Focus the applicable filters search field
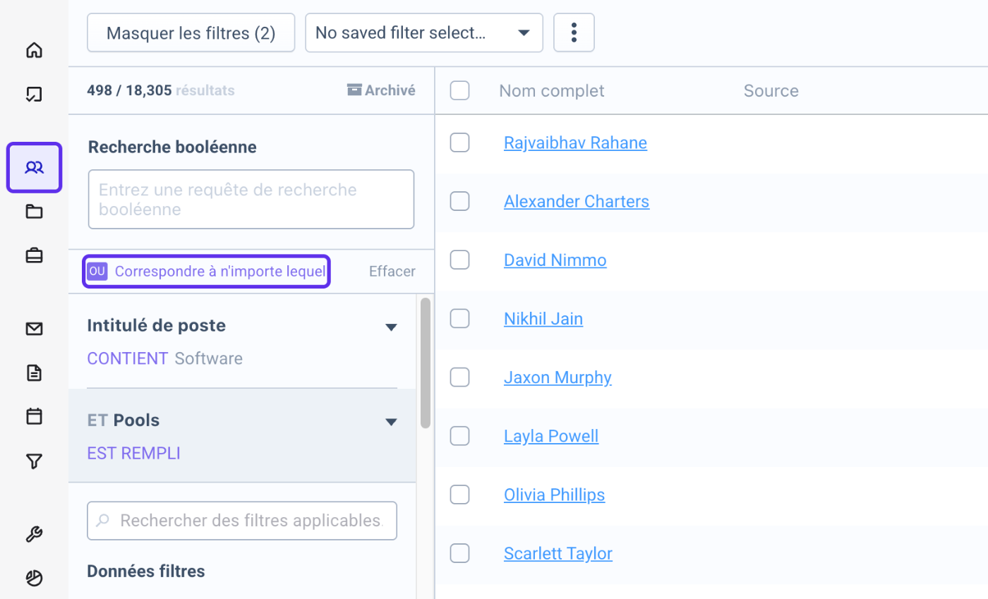Viewport: 988px width, 599px height. coord(242,521)
